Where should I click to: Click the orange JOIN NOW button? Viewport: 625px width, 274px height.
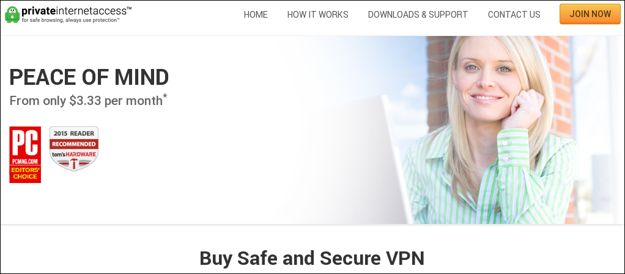590,14
